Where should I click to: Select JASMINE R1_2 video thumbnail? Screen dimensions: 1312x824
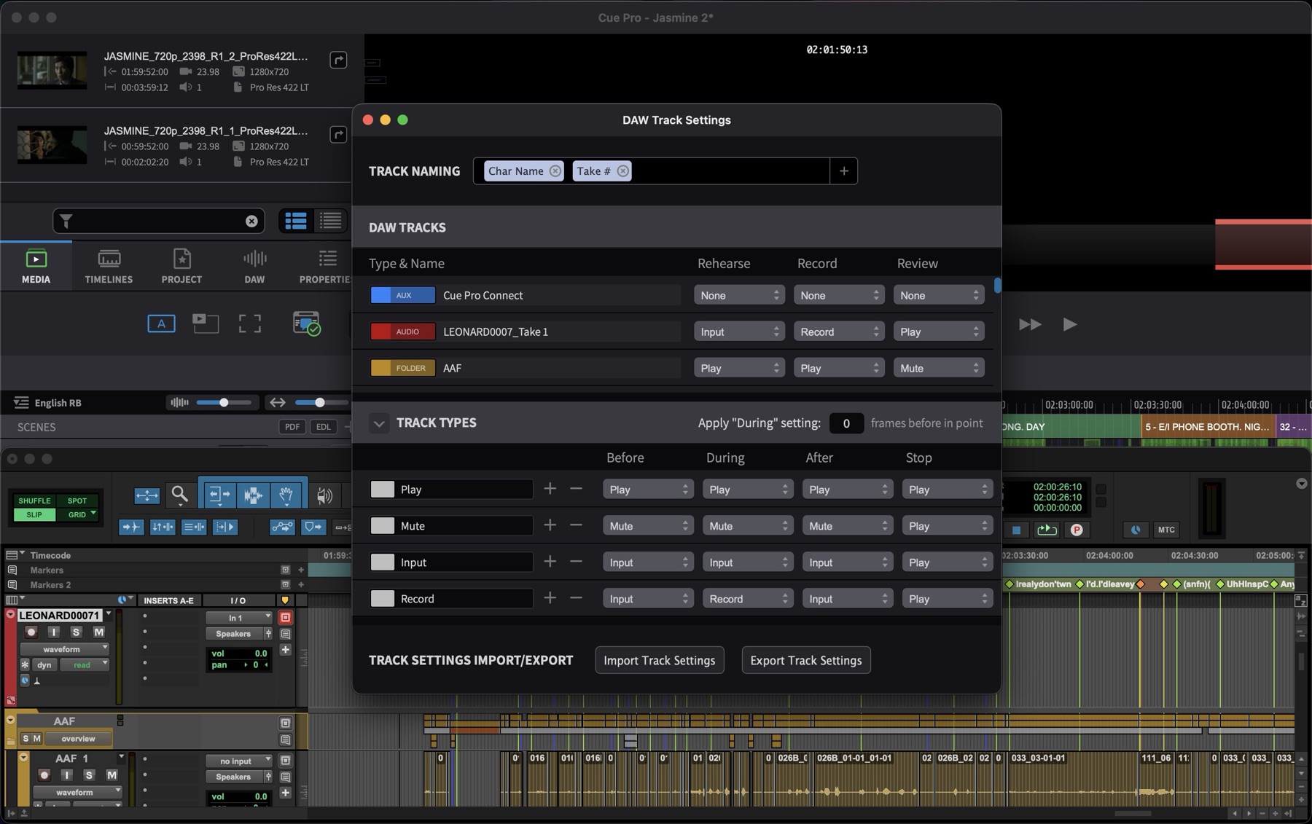coord(52,70)
